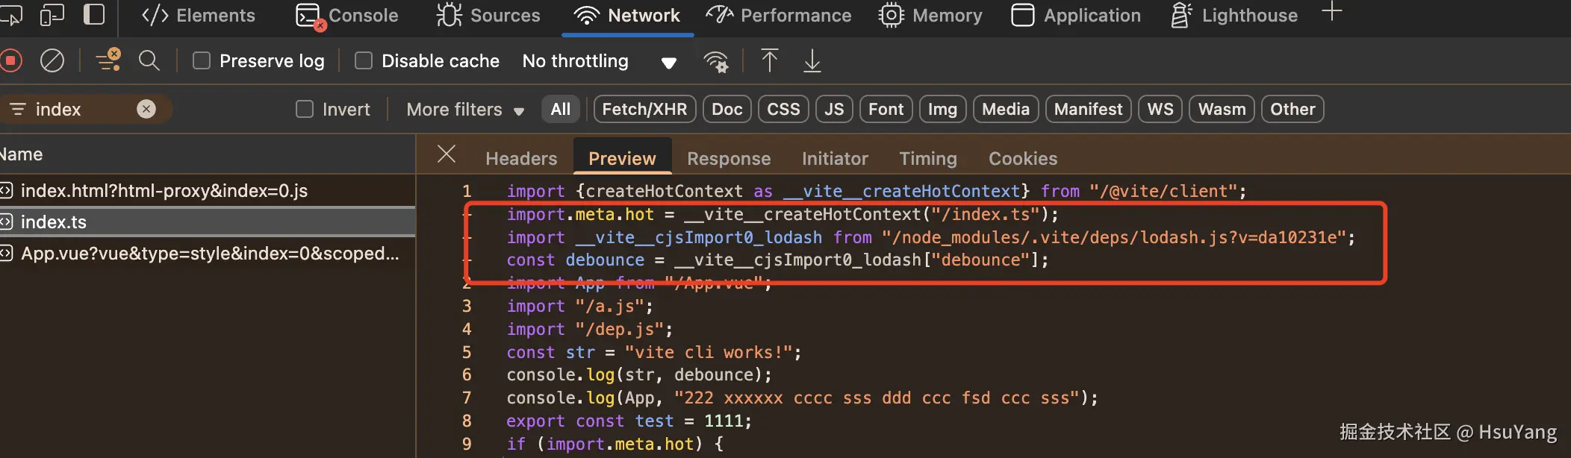
Task: Add more tools with plus icon
Action: point(1331,12)
